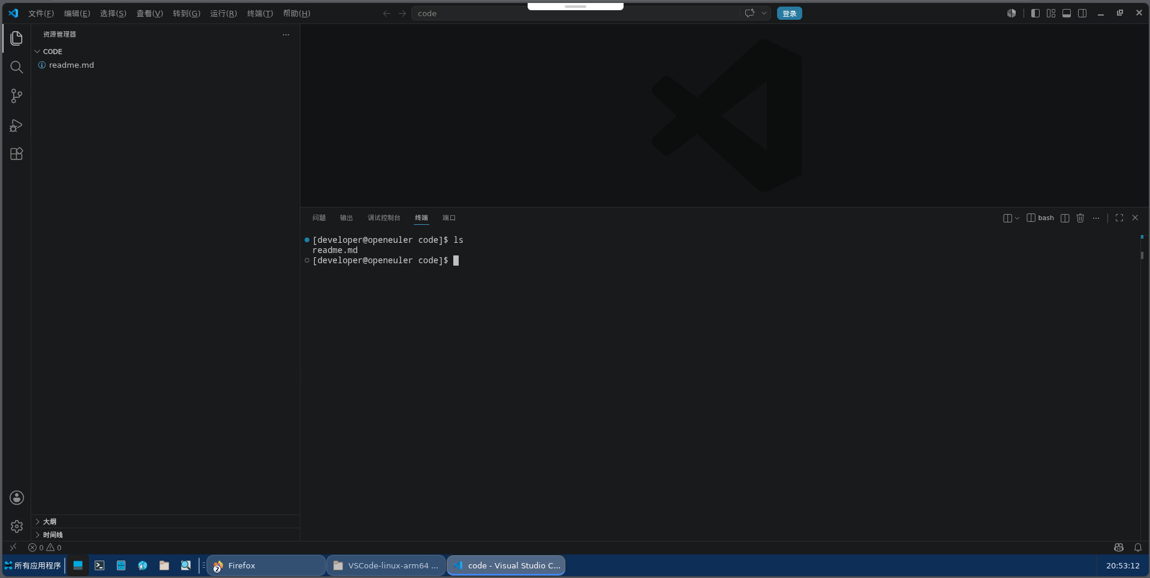Open the Explorer view in activity bar
The image size is (1150, 578).
click(17, 38)
